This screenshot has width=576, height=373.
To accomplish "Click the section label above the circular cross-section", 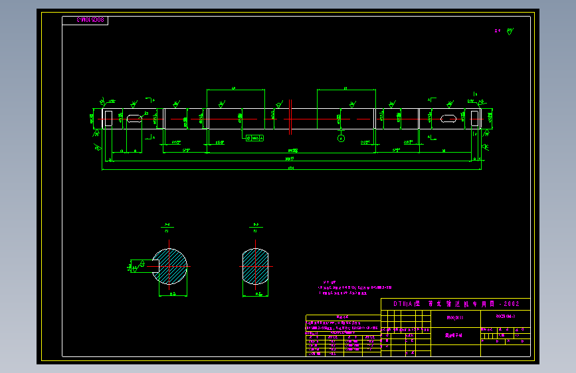I will pos(167,227).
